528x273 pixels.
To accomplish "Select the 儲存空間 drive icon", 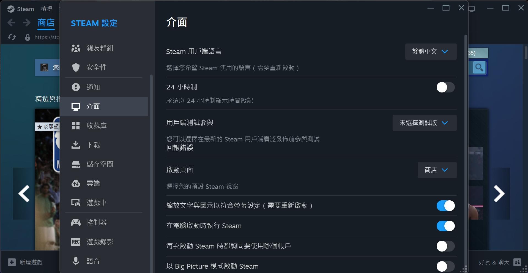I will point(76,164).
